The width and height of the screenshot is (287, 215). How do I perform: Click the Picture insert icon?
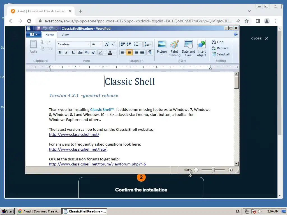[x=162, y=45]
